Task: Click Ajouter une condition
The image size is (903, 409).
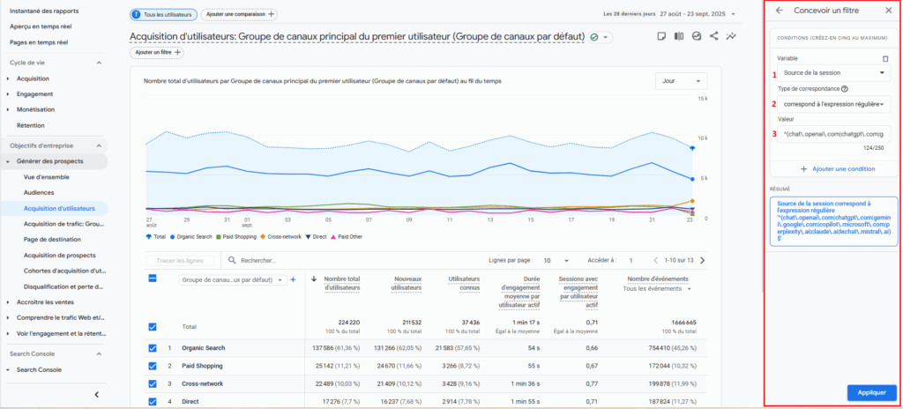Action: click(x=832, y=168)
